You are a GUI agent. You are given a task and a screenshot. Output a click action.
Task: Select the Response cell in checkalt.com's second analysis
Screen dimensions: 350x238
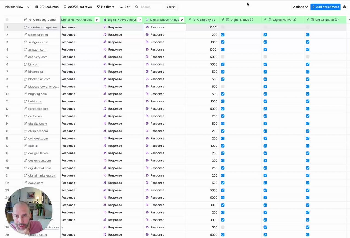point(122,124)
